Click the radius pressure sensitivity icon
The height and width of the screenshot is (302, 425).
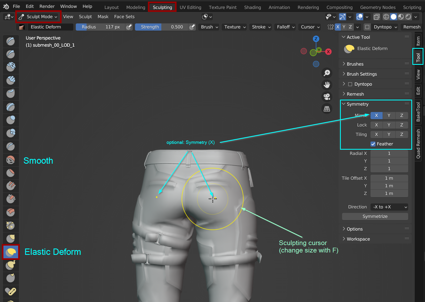coord(129,27)
